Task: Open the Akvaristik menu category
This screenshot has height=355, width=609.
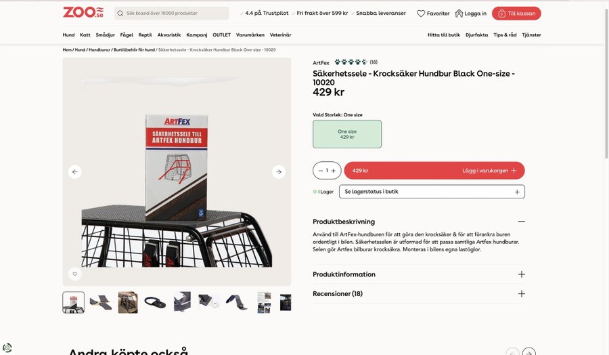Action: click(x=169, y=35)
